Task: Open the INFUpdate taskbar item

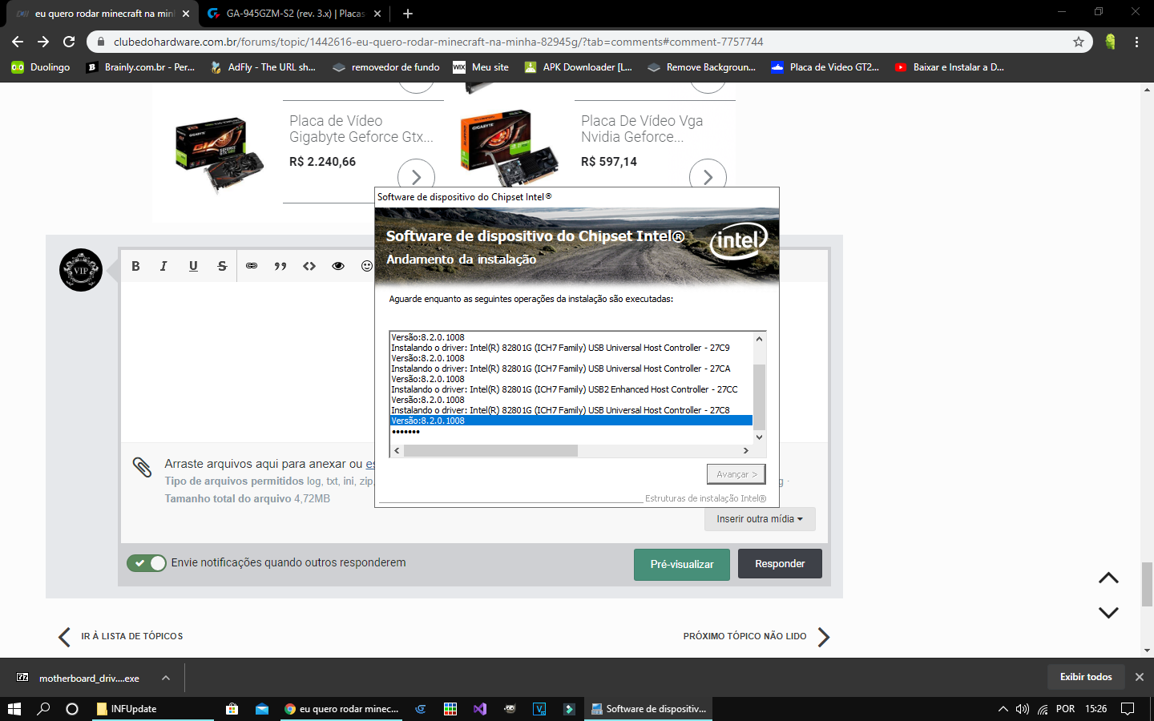Action: [x=152, y=709]
